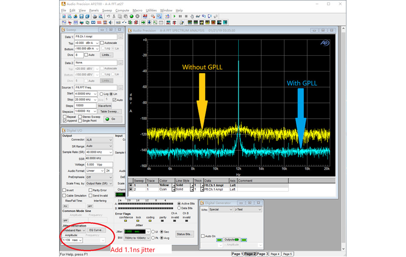Viewport: 406px width, 257px height.
Task: Open the Compute menu
Action: coord(122,10)
